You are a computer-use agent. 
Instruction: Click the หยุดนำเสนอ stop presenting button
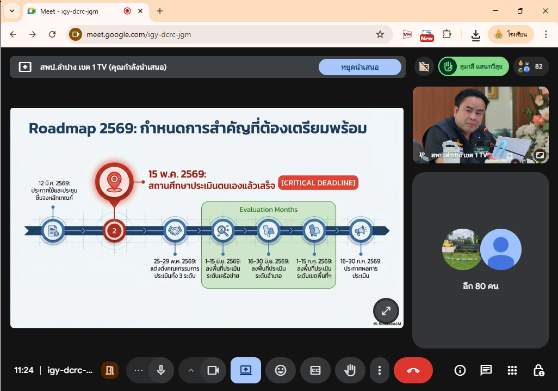[x=360, y=67]
